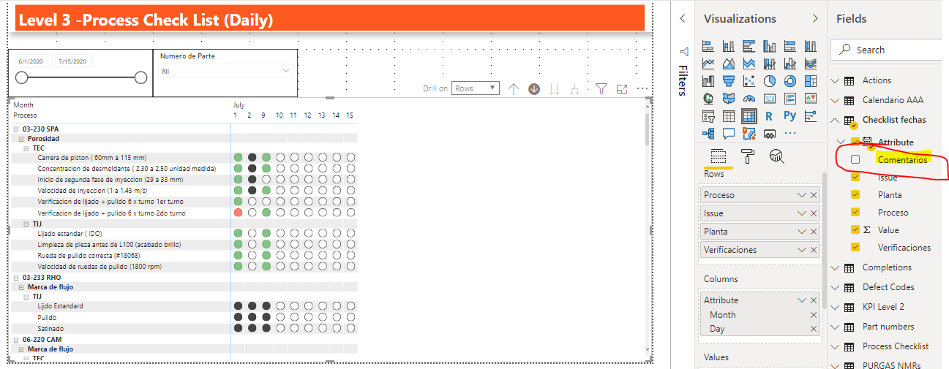Uncheck the Issue field
The height and width of the screenshot is (369, 949).
(855, 177)
